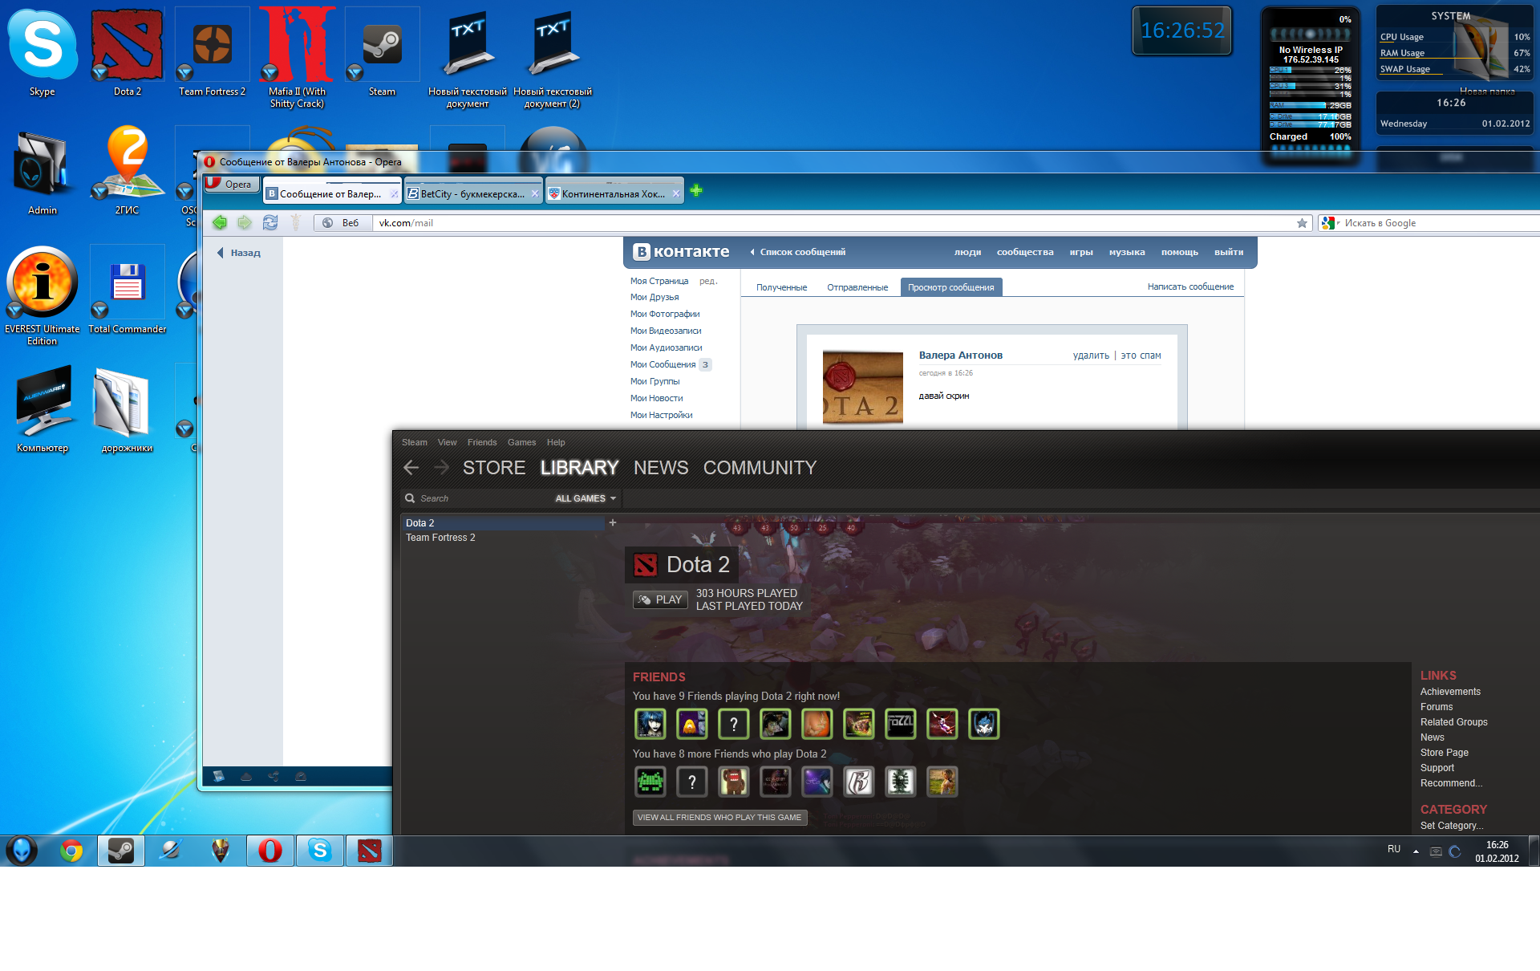
Task: Open Admin folder icon on desktop
Action: coord(43,172)
